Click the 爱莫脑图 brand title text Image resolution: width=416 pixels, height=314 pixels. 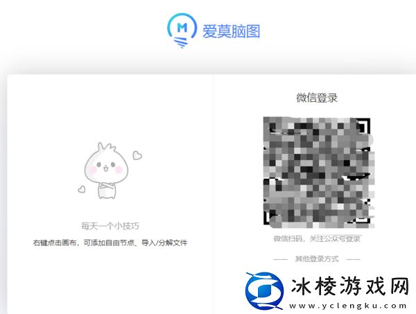click(x=231, y=31)
